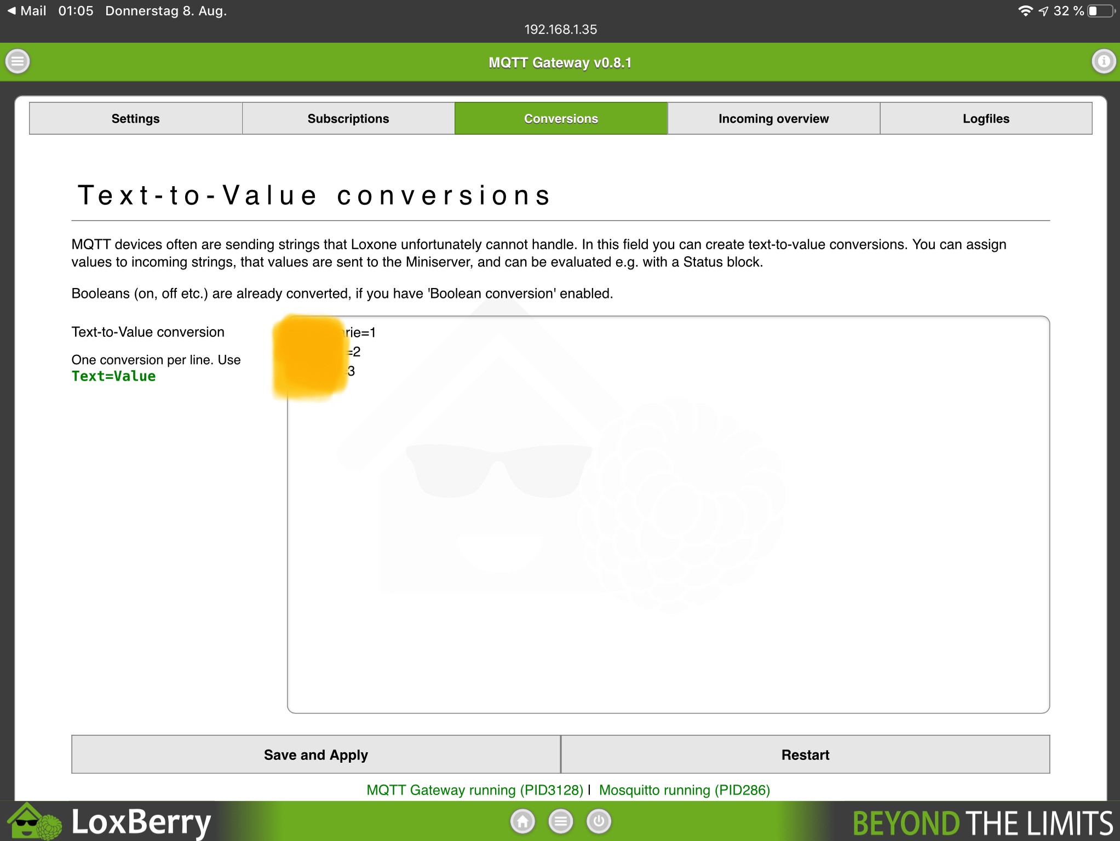Click the Save and Apply button

point(316,754)
